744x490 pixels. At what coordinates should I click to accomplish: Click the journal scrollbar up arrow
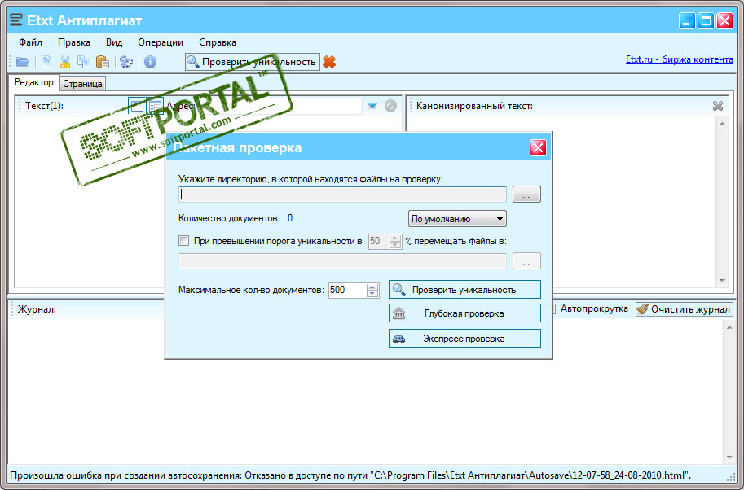click(x=729, y=327)
